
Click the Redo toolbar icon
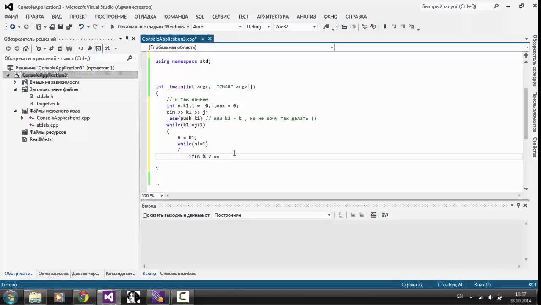point(95,27)
